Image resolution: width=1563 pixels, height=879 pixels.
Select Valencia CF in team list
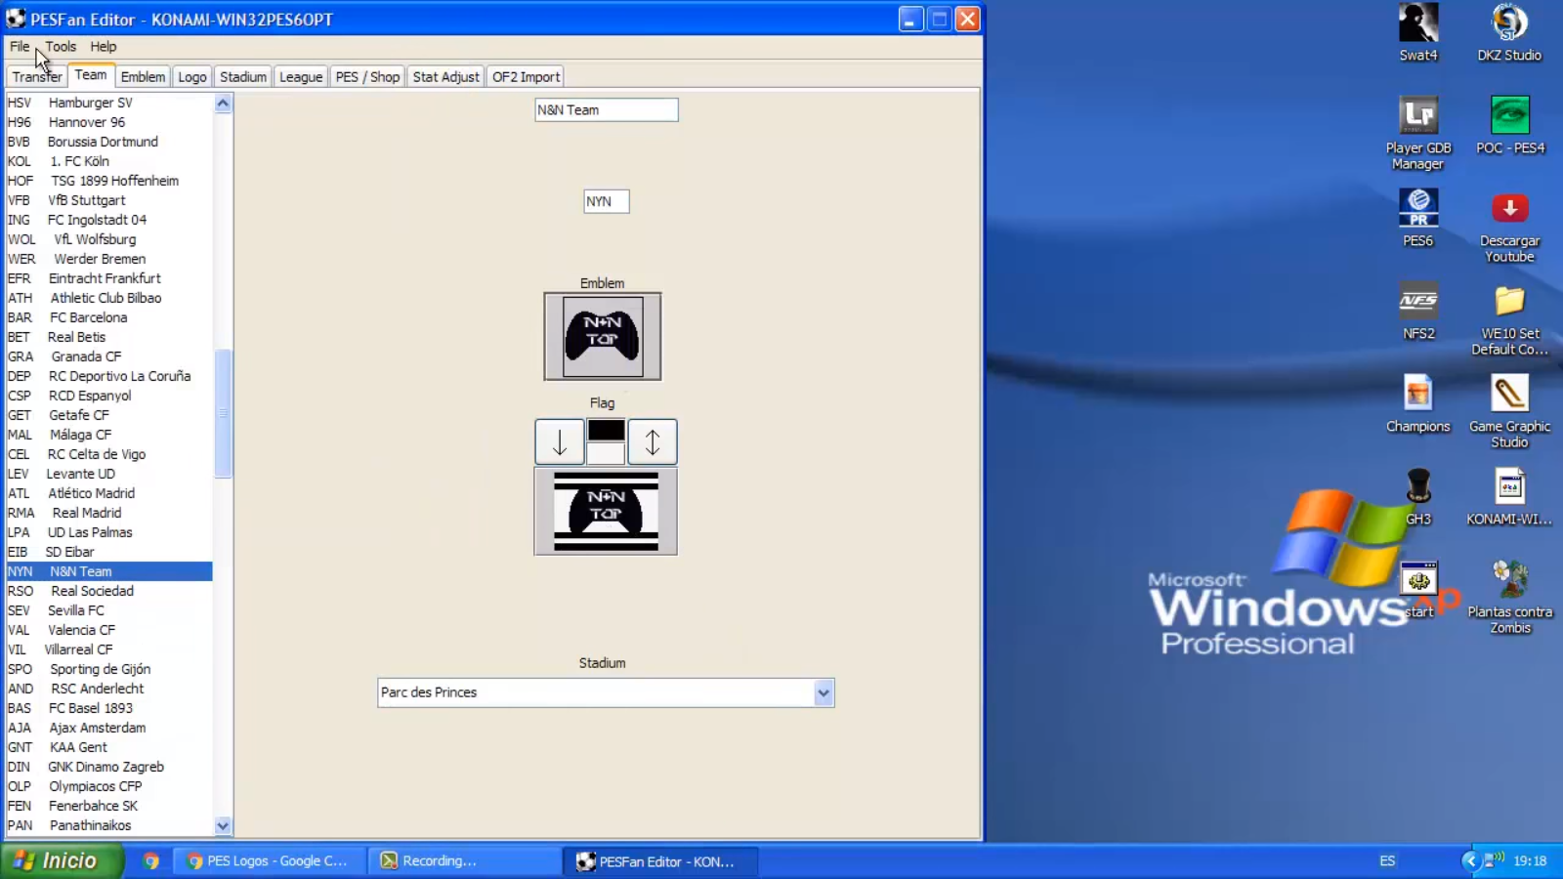point(109,630)
